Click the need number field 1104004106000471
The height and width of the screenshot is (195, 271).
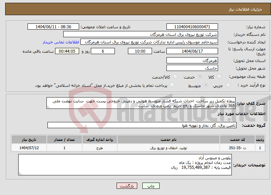[x=192, y=27]
